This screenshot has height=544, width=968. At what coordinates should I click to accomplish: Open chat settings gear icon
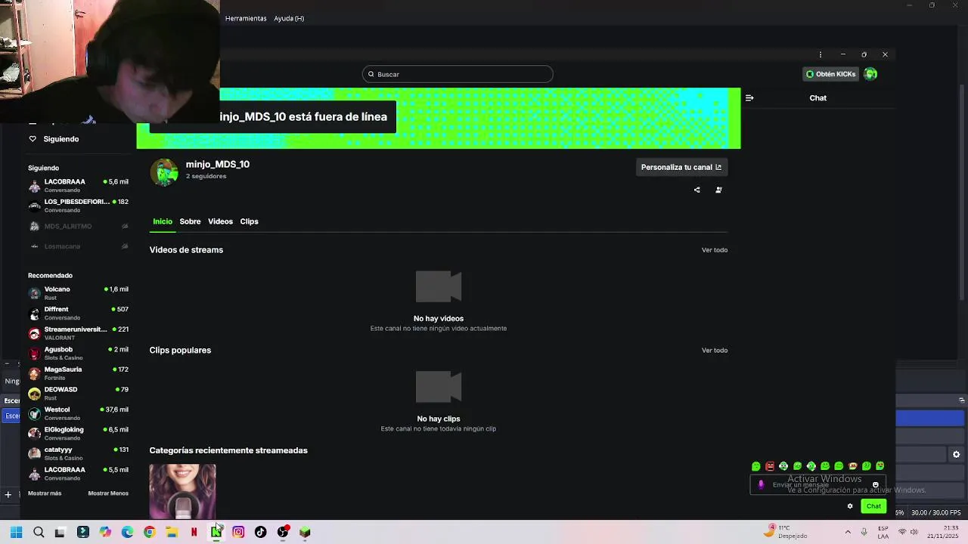coord(850,506)
